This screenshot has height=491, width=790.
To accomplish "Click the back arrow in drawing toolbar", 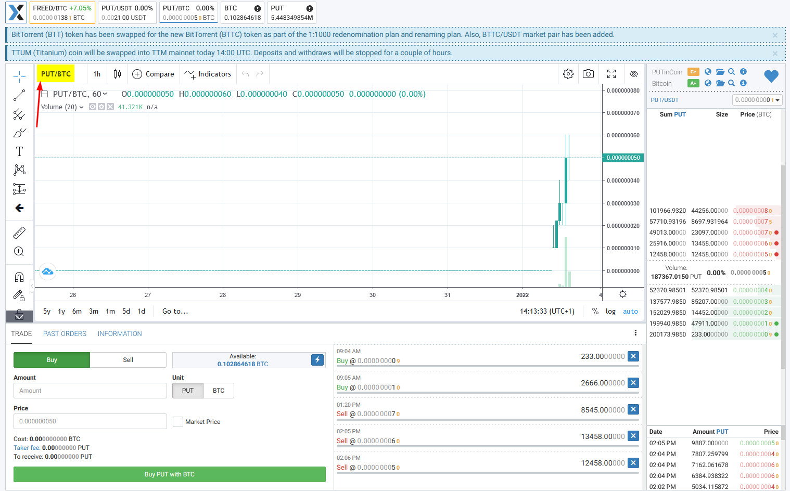I will pos(19,208).
